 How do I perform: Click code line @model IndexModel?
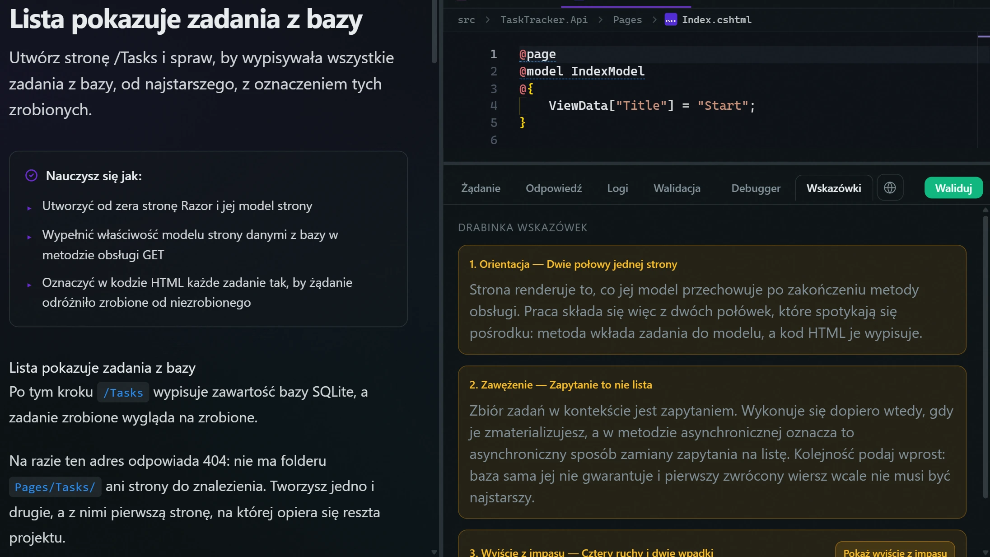pyautogui.click(x=582, y=71)
